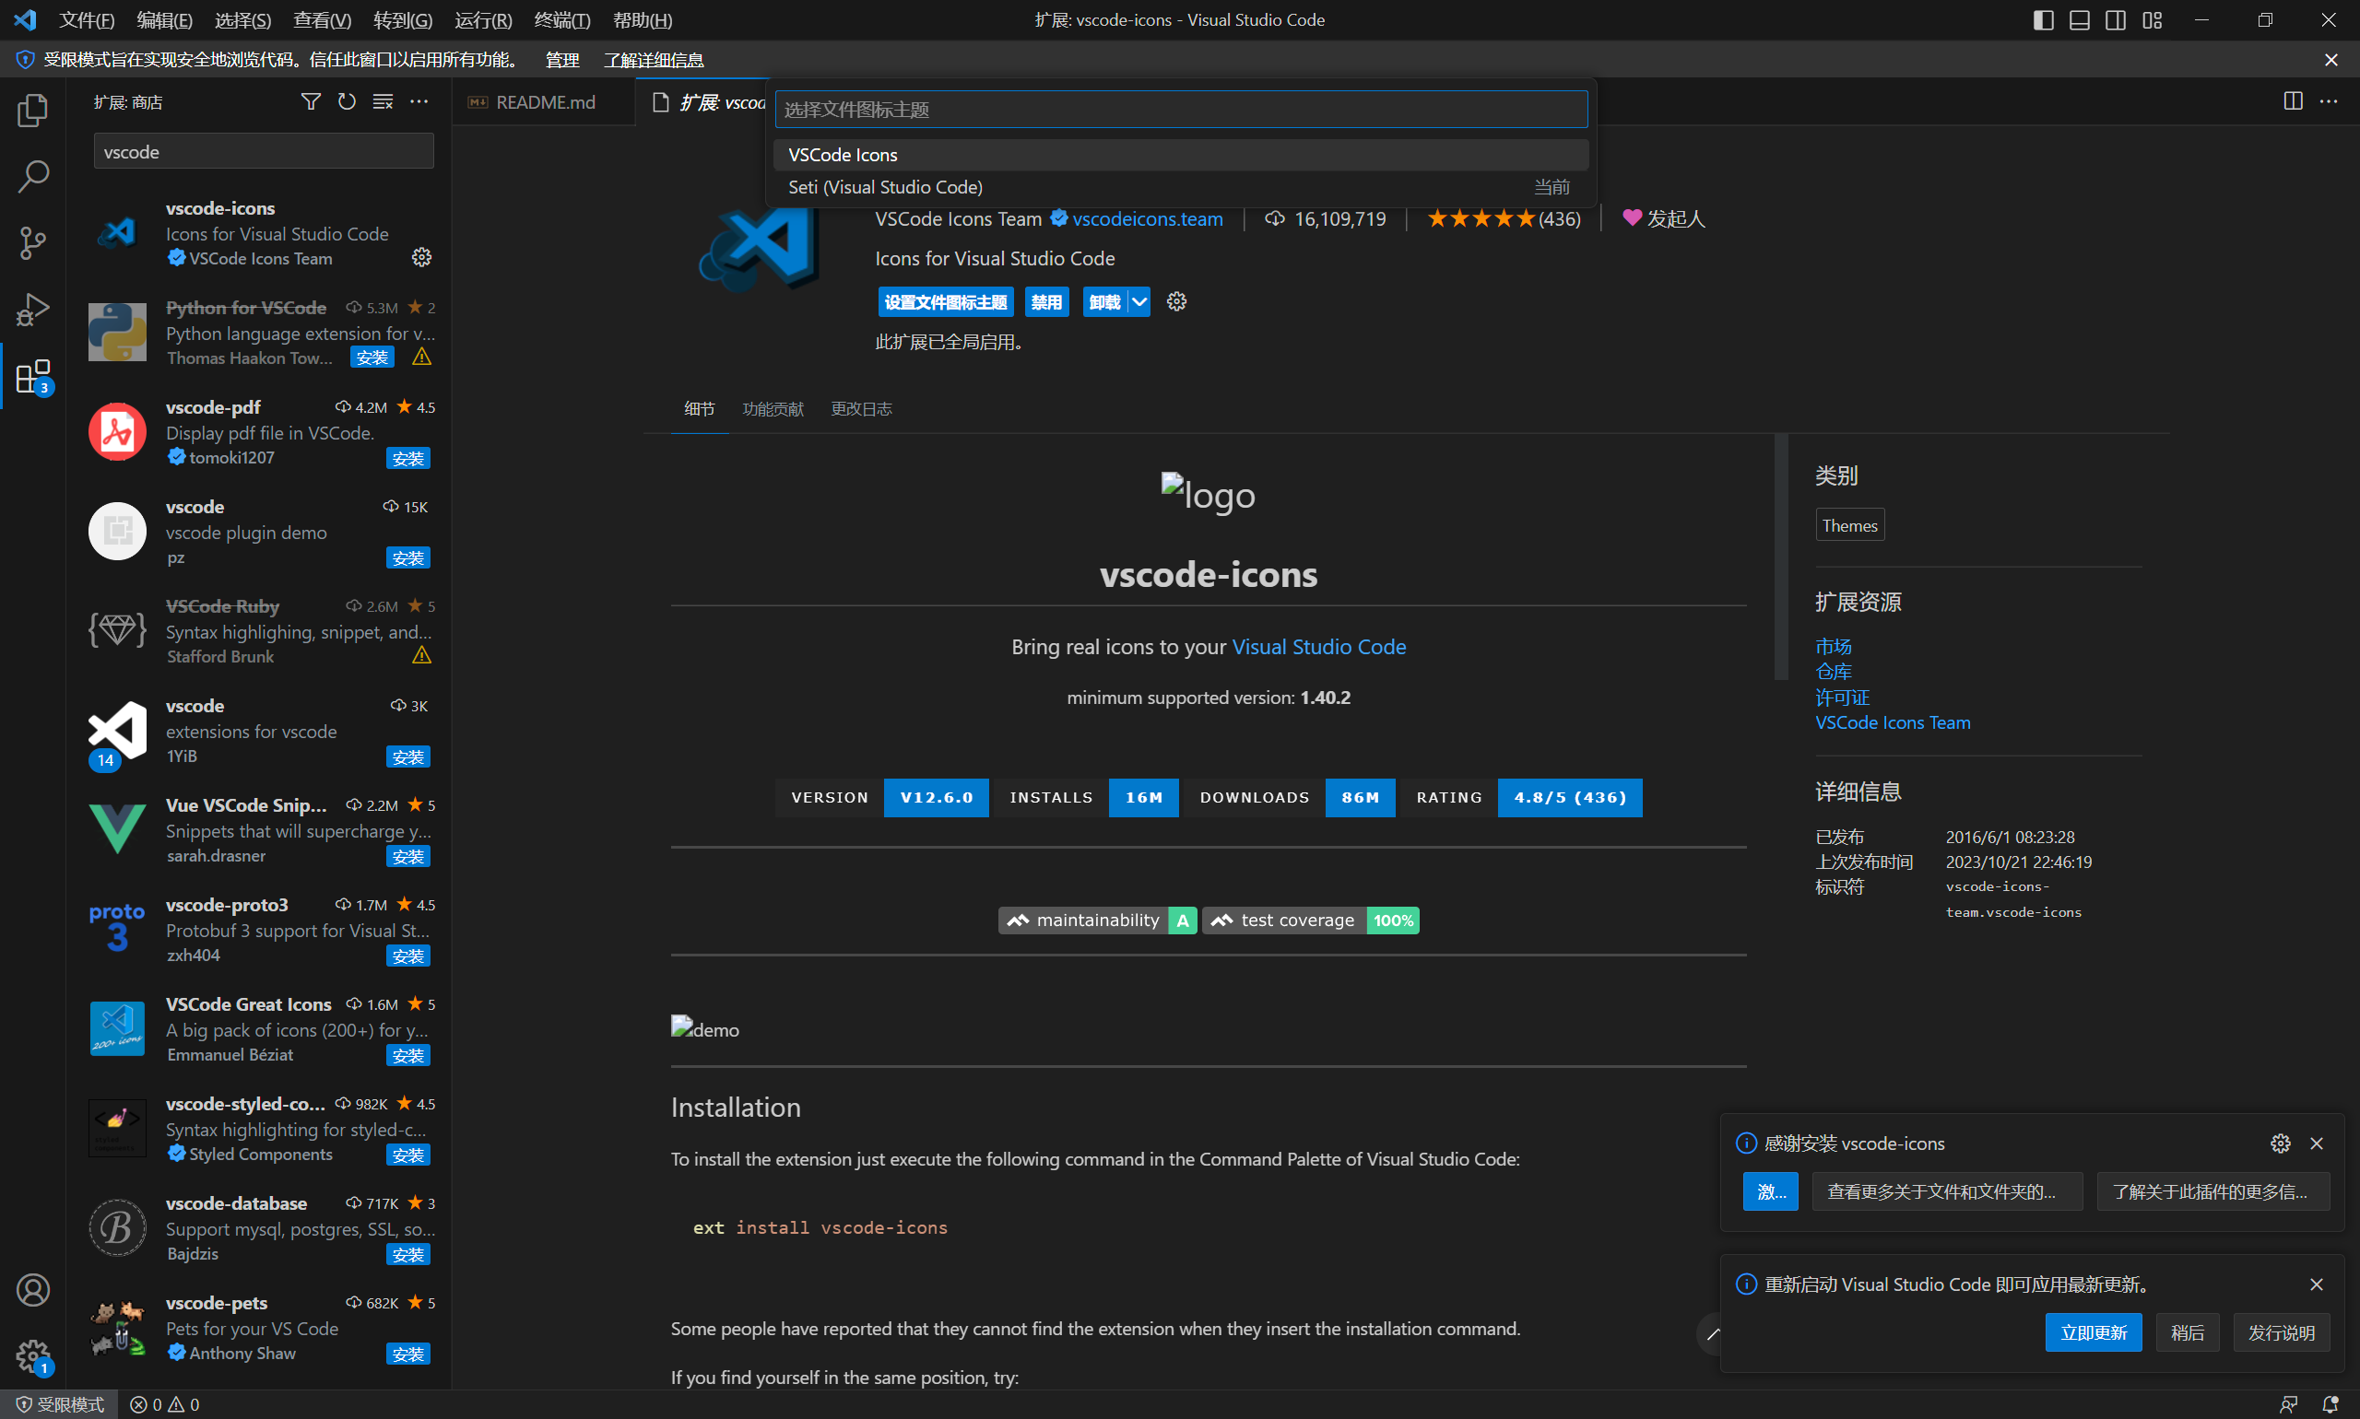
Task: Open the Search view in activity bar
Action: (x=32, y=176)
